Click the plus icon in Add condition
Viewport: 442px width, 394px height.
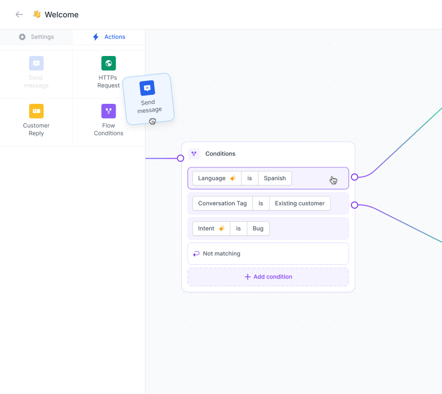point(247,277)
